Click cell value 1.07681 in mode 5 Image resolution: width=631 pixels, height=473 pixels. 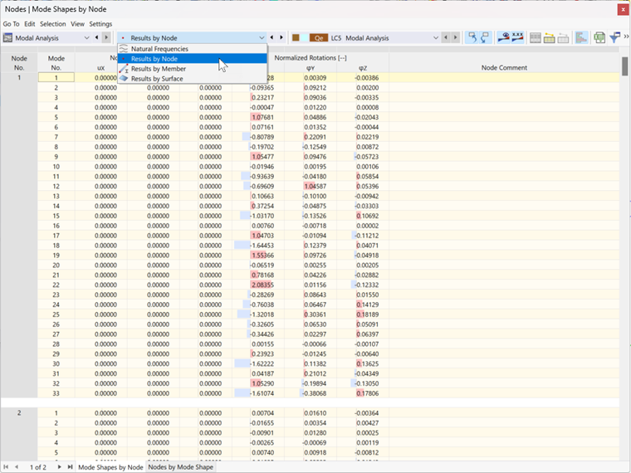pyautogui.click(x=258, y=117)
